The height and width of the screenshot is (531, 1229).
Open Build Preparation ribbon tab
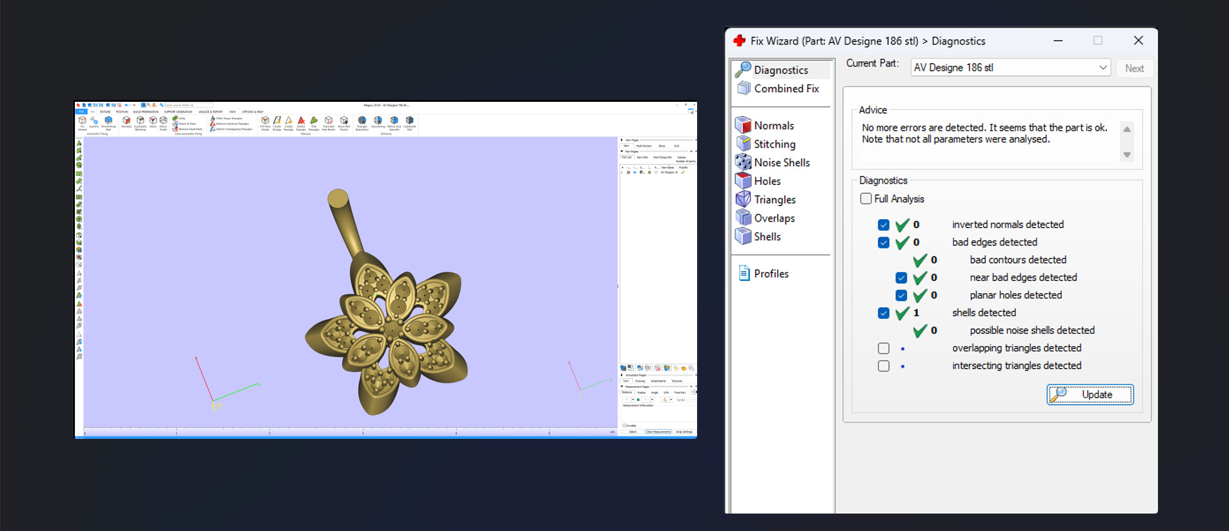coord(146,111)
